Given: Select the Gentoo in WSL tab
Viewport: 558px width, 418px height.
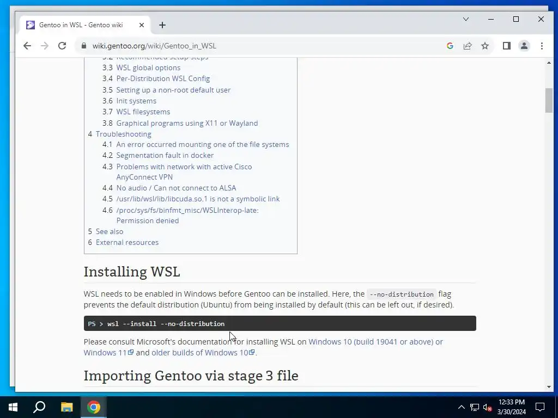Looking at the screenshot, I should click(85, 25).
